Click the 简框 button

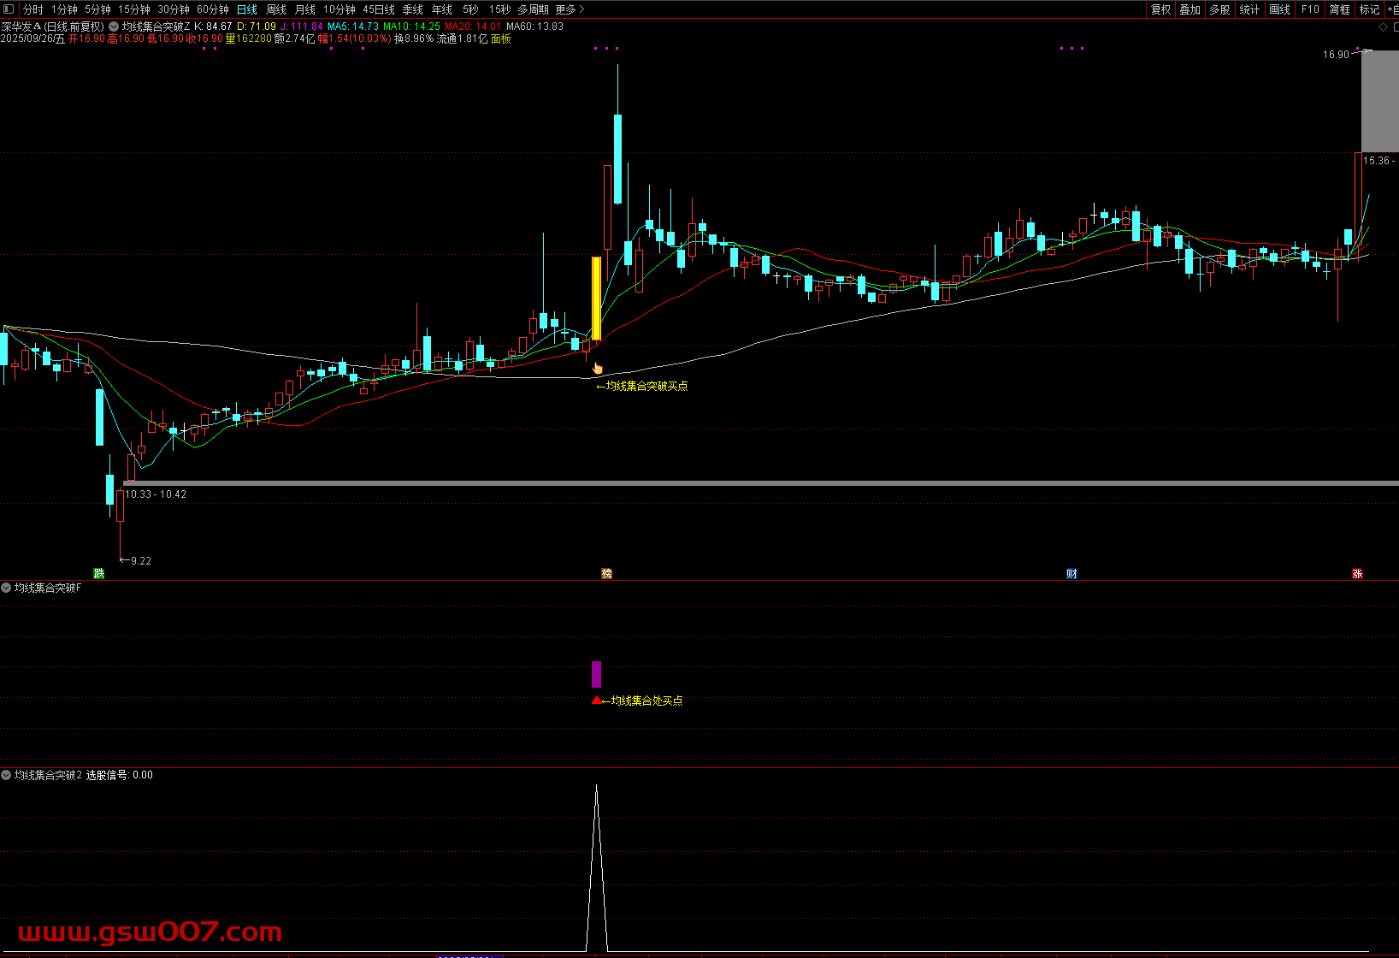1340,9
